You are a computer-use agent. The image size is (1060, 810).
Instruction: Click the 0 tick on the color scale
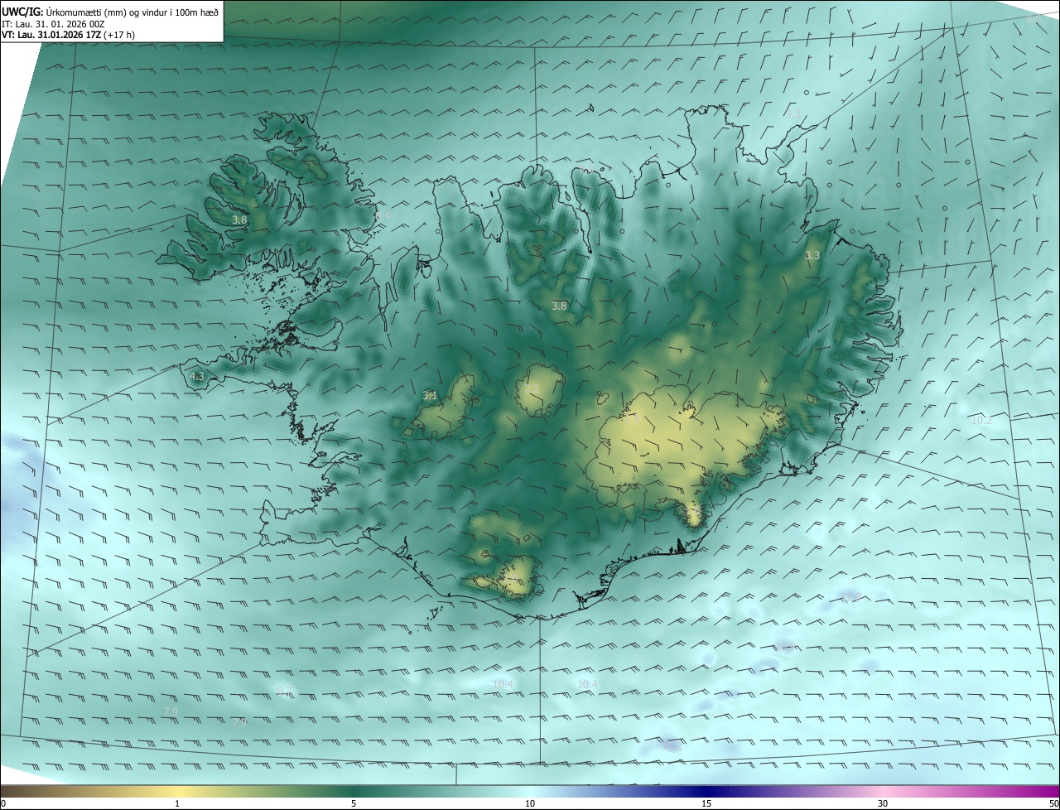click(3, 803)
